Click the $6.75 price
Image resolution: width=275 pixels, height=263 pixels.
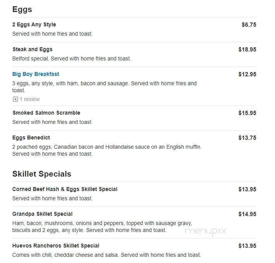point(249,25)
